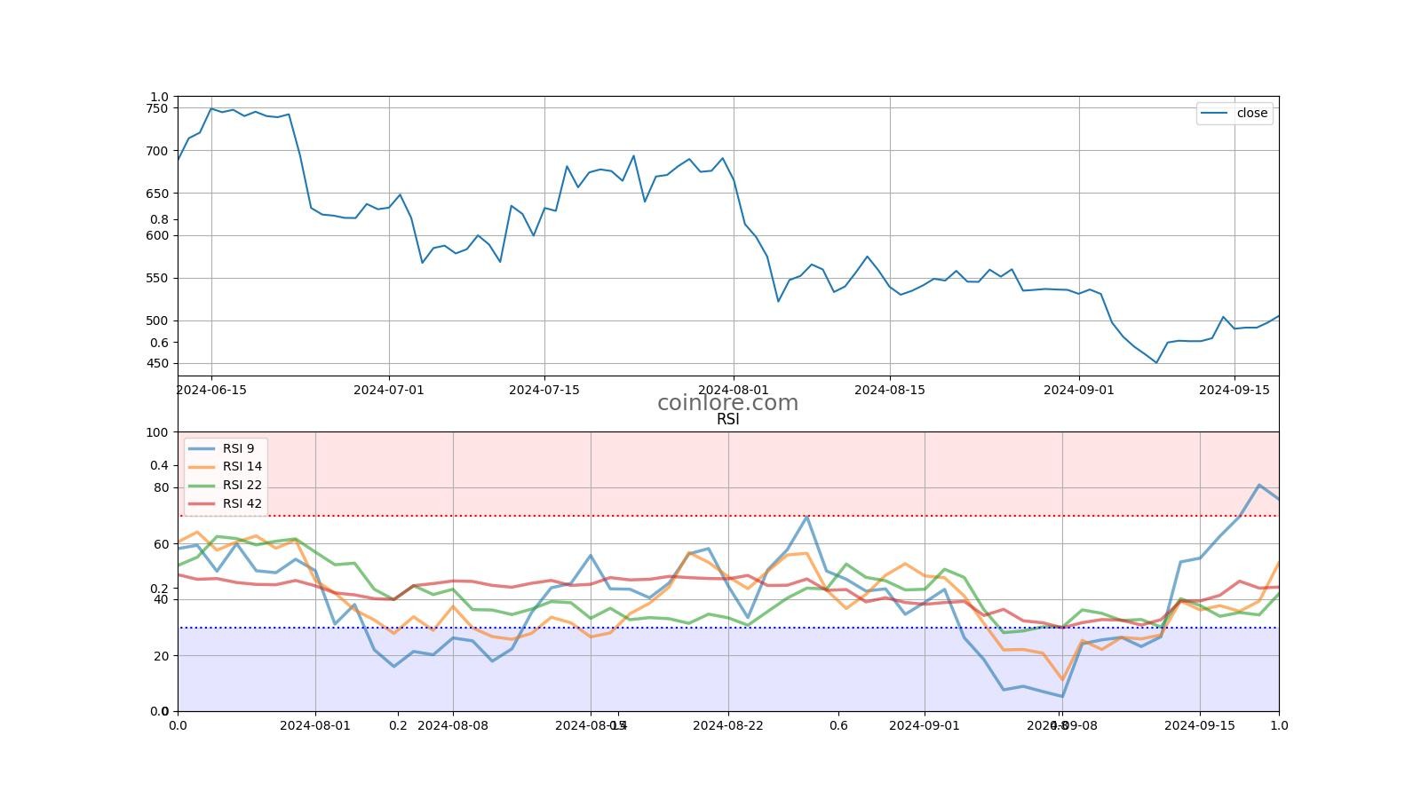Click the RSI chart 2024-08-01 label
This screenshot has width=1421, height=799.
pos(315,725)
